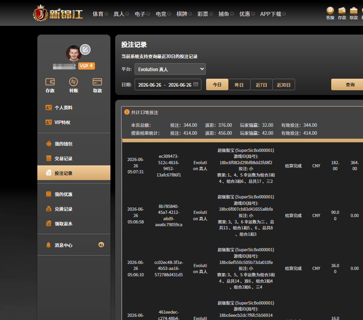363x320 pixels.
Task: Click game ID 18bc6f082d29bf88dd2fd8f2 details
Action: tap(246, 163)
